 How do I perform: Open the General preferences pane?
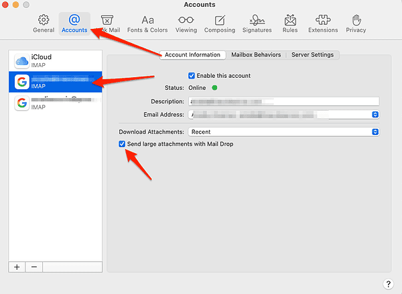(x=44, y=23)
